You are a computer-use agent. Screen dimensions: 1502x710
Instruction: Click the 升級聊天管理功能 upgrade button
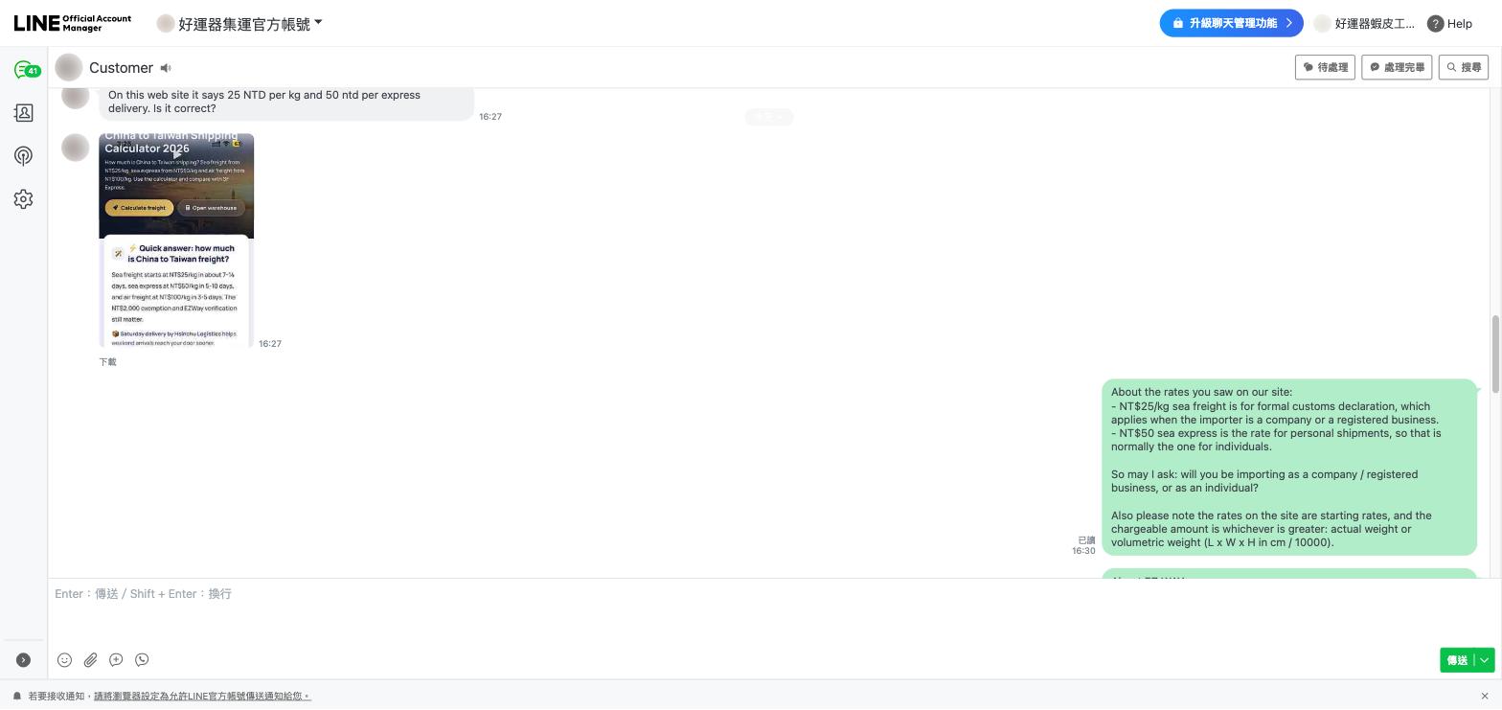click(x=1231, y=23)
